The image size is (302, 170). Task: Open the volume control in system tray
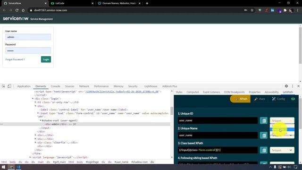[x=289, y=167]
